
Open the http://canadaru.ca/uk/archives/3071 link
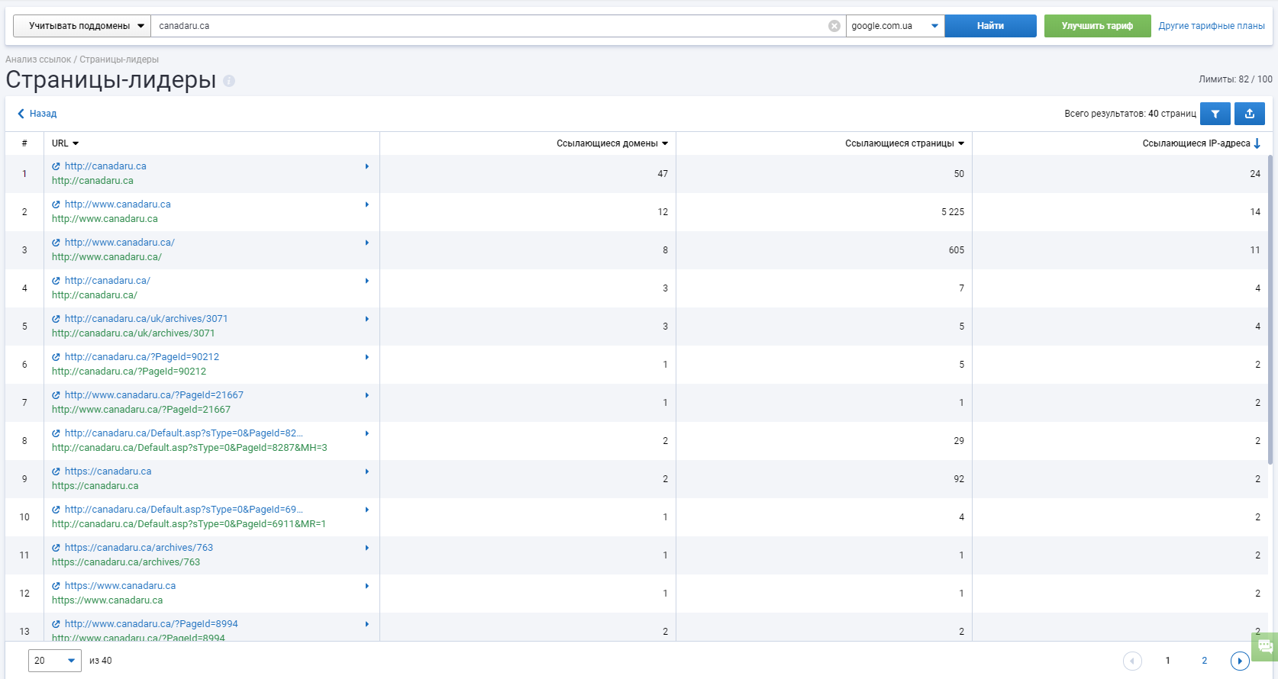tap(146, 319)
